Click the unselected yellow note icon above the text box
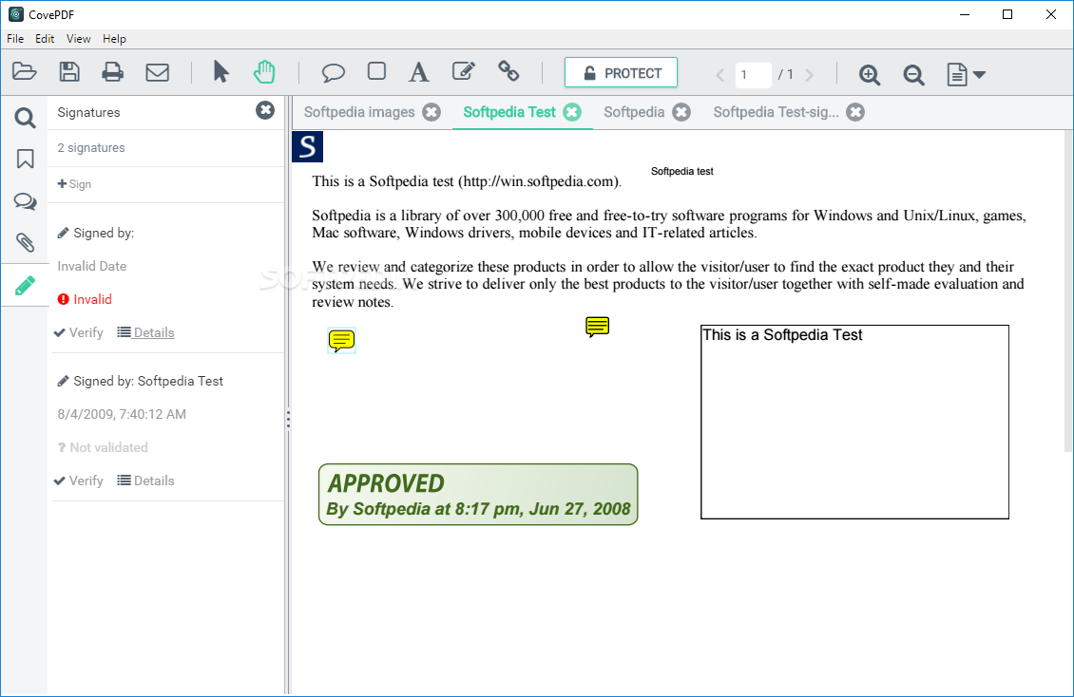 597,327
